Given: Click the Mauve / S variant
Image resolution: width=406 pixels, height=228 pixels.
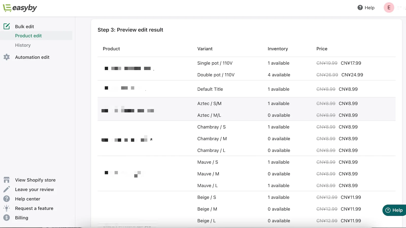Looking at the screenshot, I should [208, 162].
